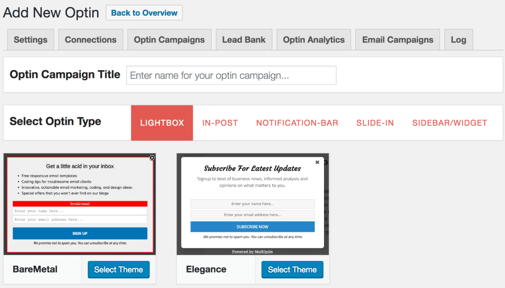The height and width of the screenshot is (288, 505).
Task: Select Theme for Elegance
Action: click(292, 270)
